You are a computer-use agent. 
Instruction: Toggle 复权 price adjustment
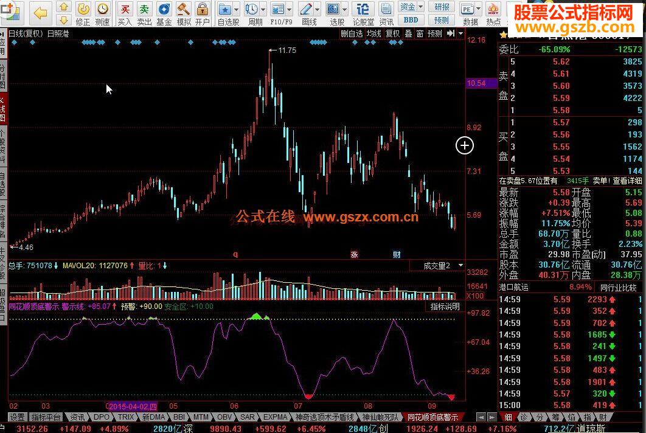pos(392,33)
